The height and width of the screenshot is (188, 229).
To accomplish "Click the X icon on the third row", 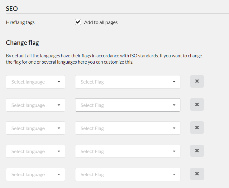I will click(x=197, y=128).
